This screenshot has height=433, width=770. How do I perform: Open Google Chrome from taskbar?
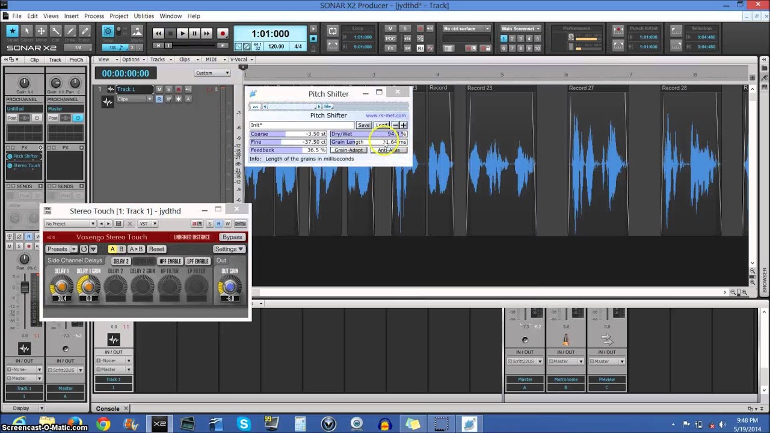point(102,424)
